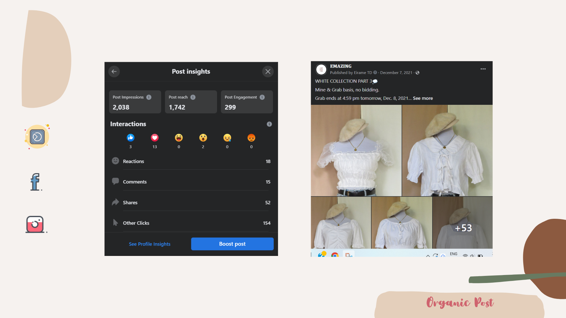Image resolution: width=566 pixels, height=318 pixels.
Task: Click the Boost post button
Action: pos(232,244)
